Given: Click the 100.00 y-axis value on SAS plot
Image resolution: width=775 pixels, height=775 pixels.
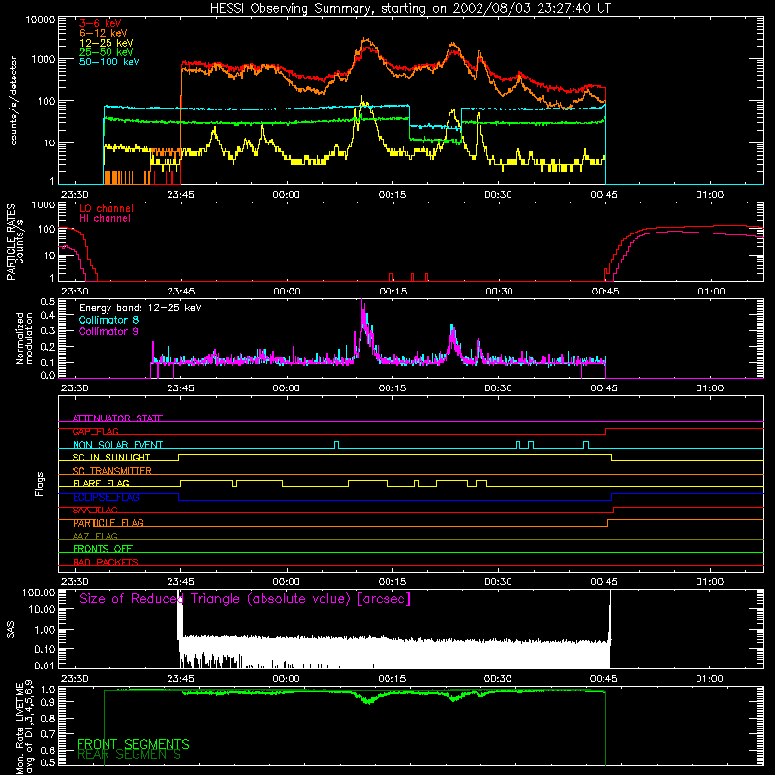Looking at the screenshot, I should 39,592.
